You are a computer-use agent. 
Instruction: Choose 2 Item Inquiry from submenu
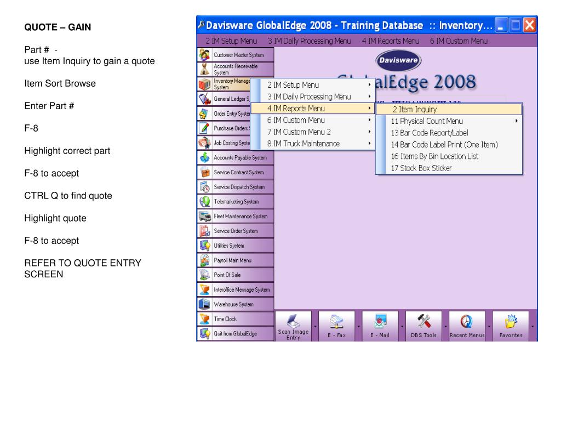pyautogui.click(x=449, y=109)
